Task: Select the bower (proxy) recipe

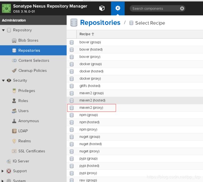Action: (x=135, y=57)
